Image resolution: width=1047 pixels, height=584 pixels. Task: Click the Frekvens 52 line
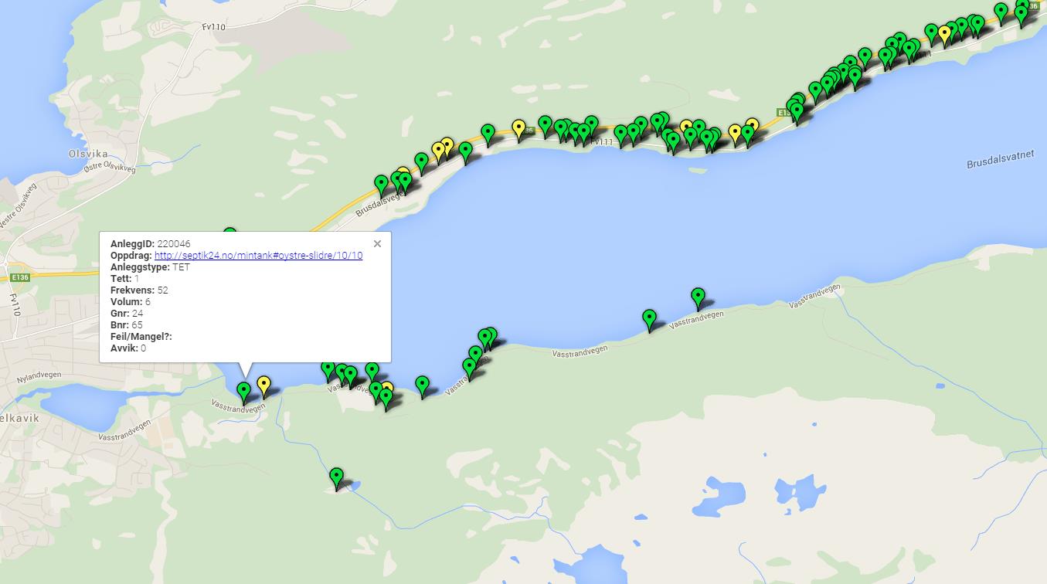(x=139, y=290)
